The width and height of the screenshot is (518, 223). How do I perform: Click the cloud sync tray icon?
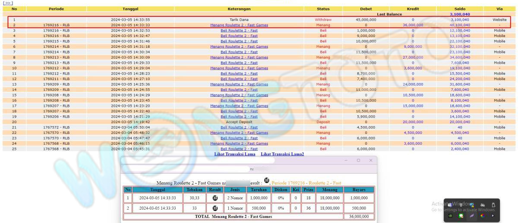(x=483, y=205)
